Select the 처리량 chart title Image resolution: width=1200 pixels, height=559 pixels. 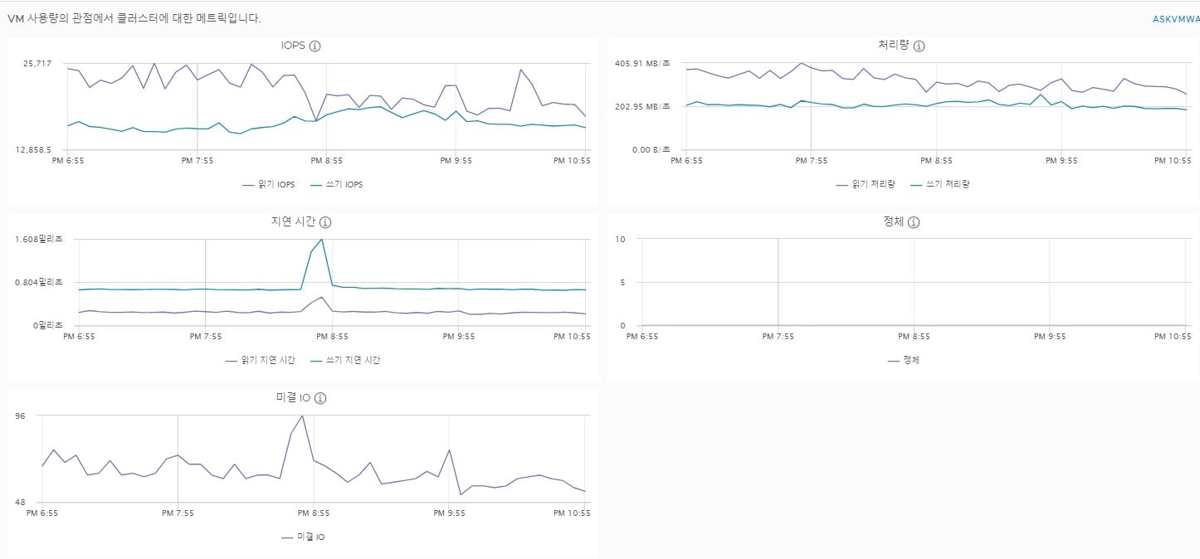coord(895,46)
